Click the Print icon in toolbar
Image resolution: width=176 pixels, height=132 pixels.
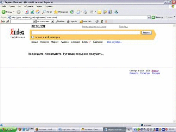85,12
